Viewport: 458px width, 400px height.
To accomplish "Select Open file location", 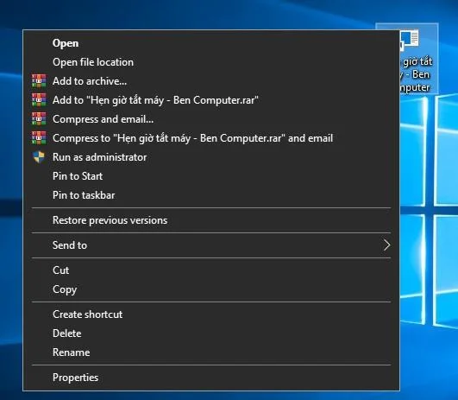I will 211,62.
